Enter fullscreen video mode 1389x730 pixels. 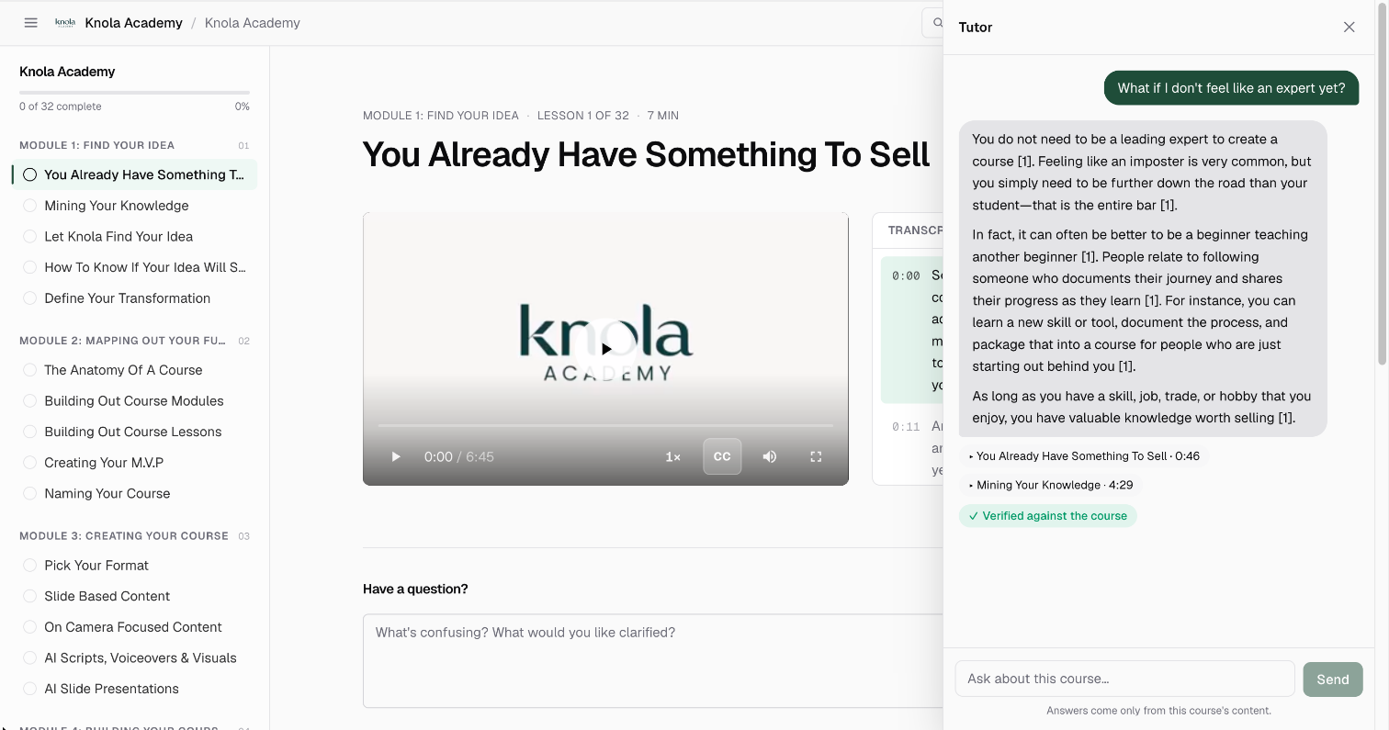pyautogui.click(x=816, y=456)
